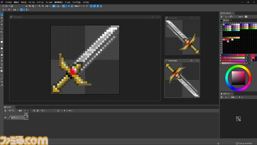Expand the zoom tool dropdown in second toolbar row
This screenshot has width=257, height=145.
coord(5,10)
